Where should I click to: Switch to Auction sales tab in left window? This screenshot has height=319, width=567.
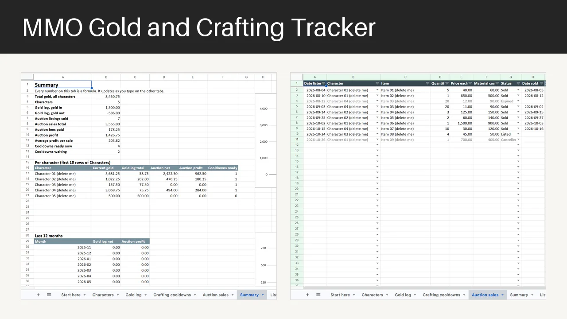pyautogui.click(x=216, y=295)
